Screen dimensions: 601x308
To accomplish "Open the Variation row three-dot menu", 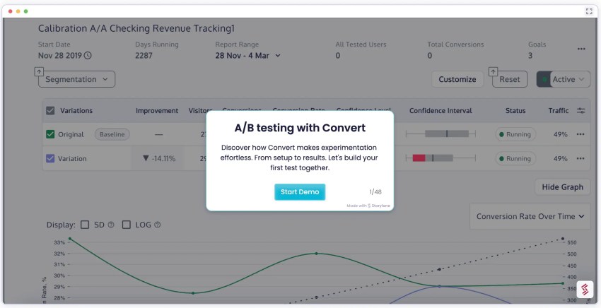I will 580,158.
